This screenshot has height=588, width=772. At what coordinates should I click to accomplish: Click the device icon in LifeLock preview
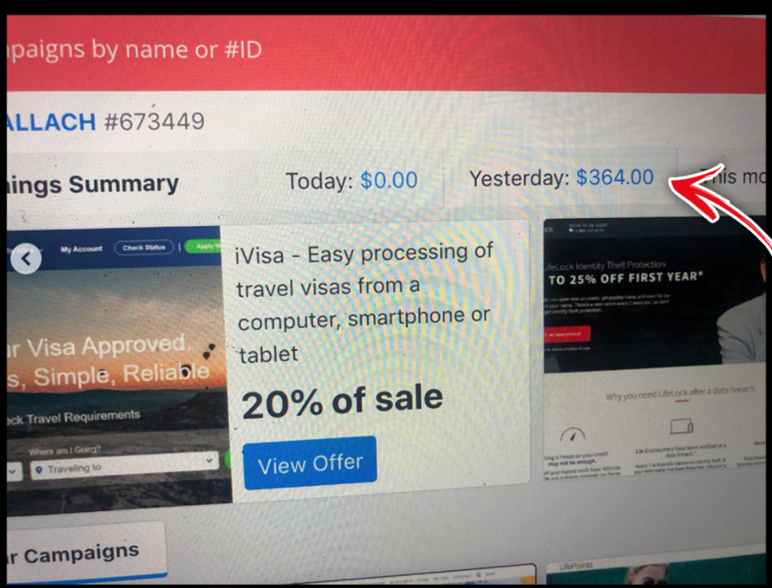[x=682, y=426]
